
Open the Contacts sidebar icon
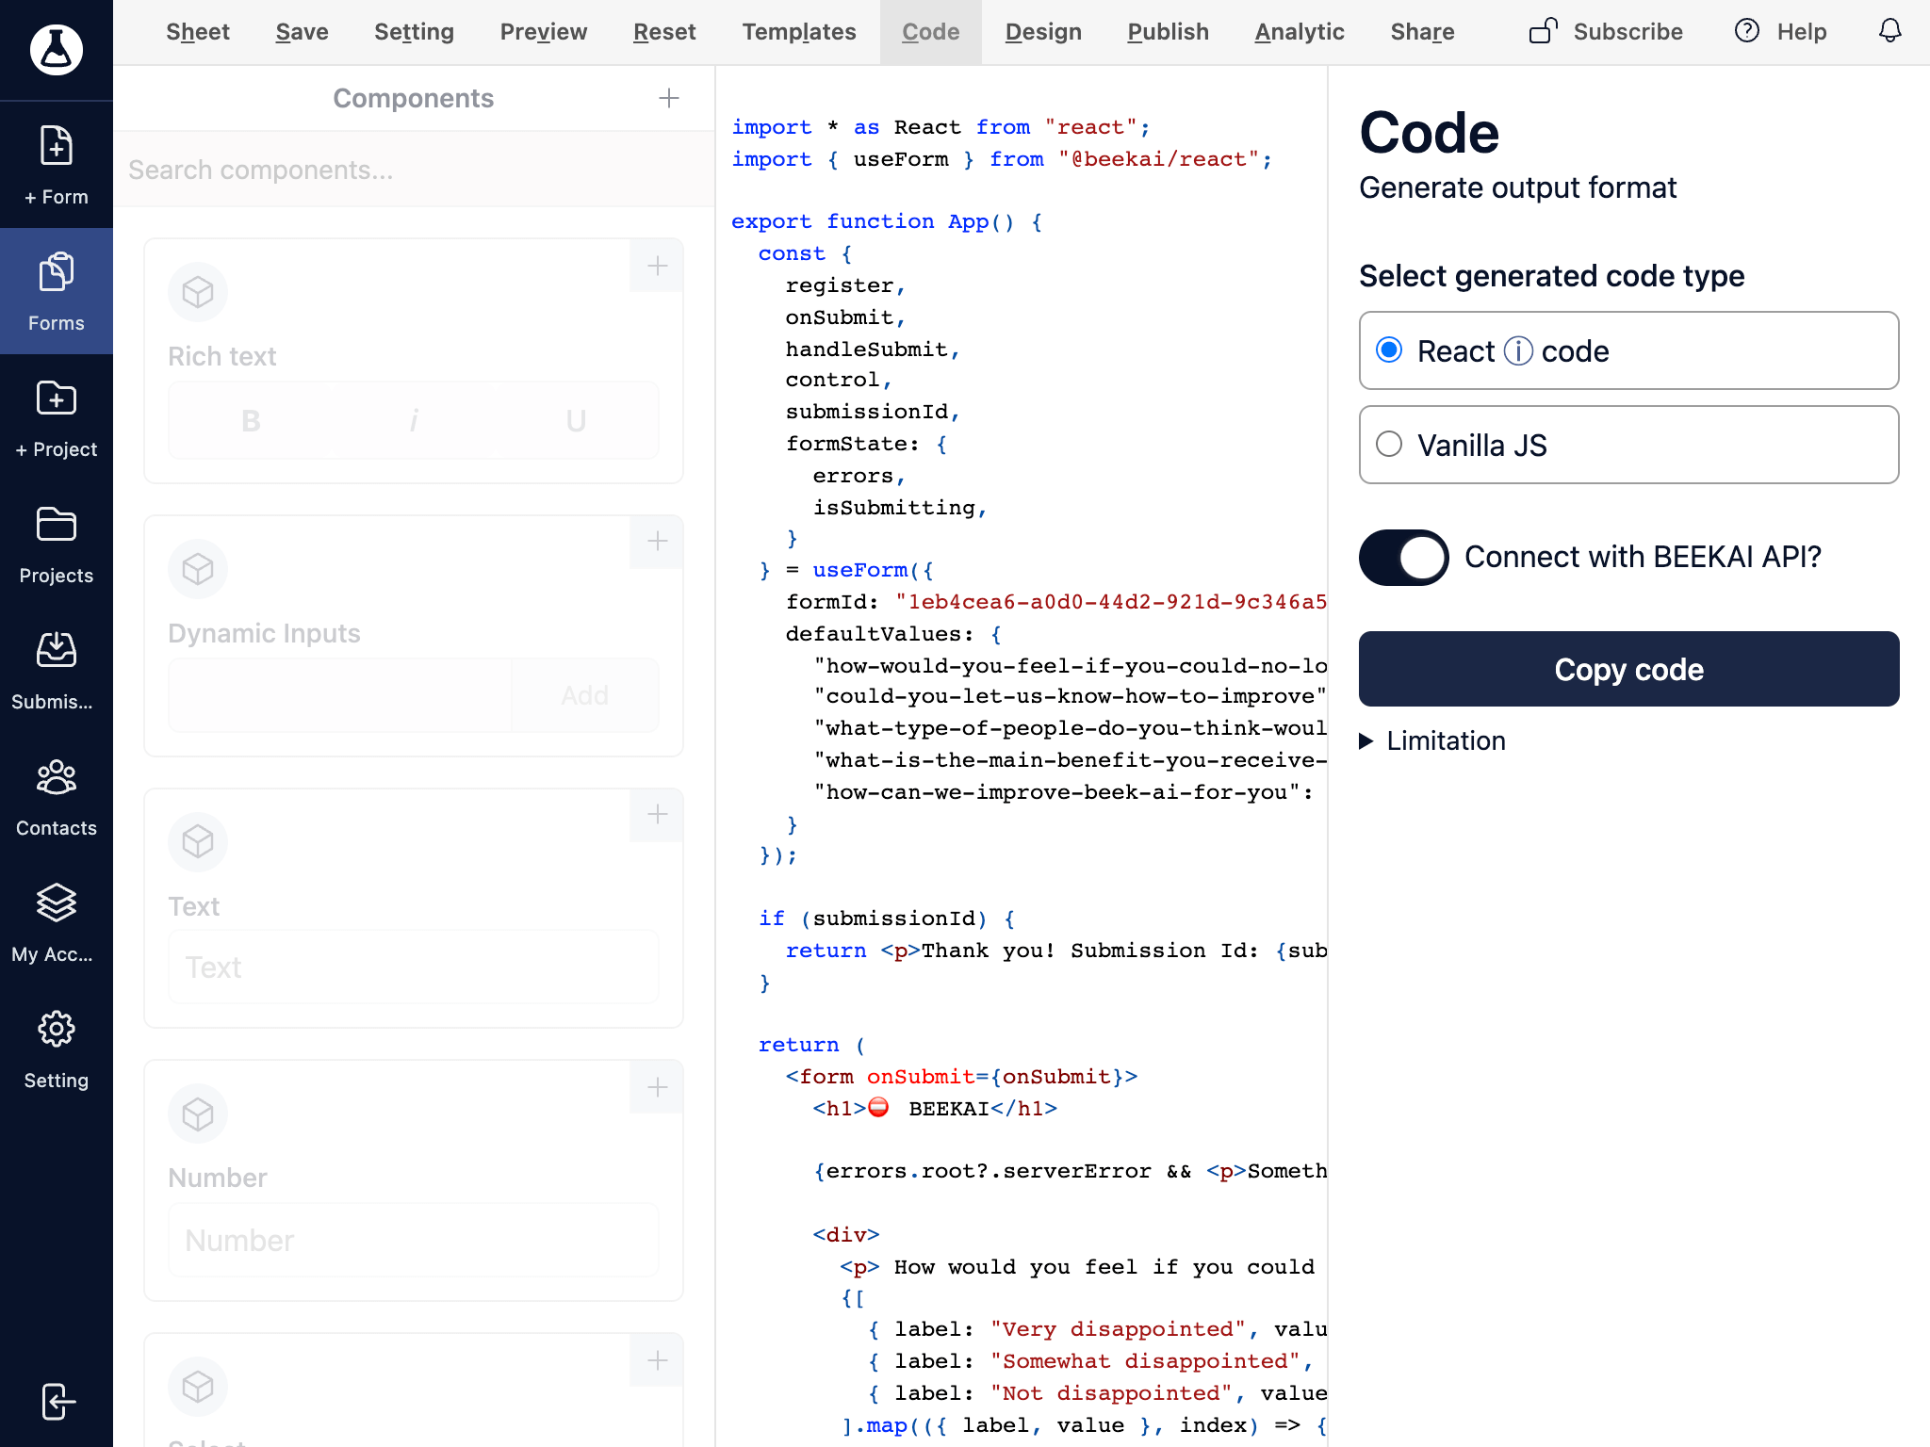(57, 777)
